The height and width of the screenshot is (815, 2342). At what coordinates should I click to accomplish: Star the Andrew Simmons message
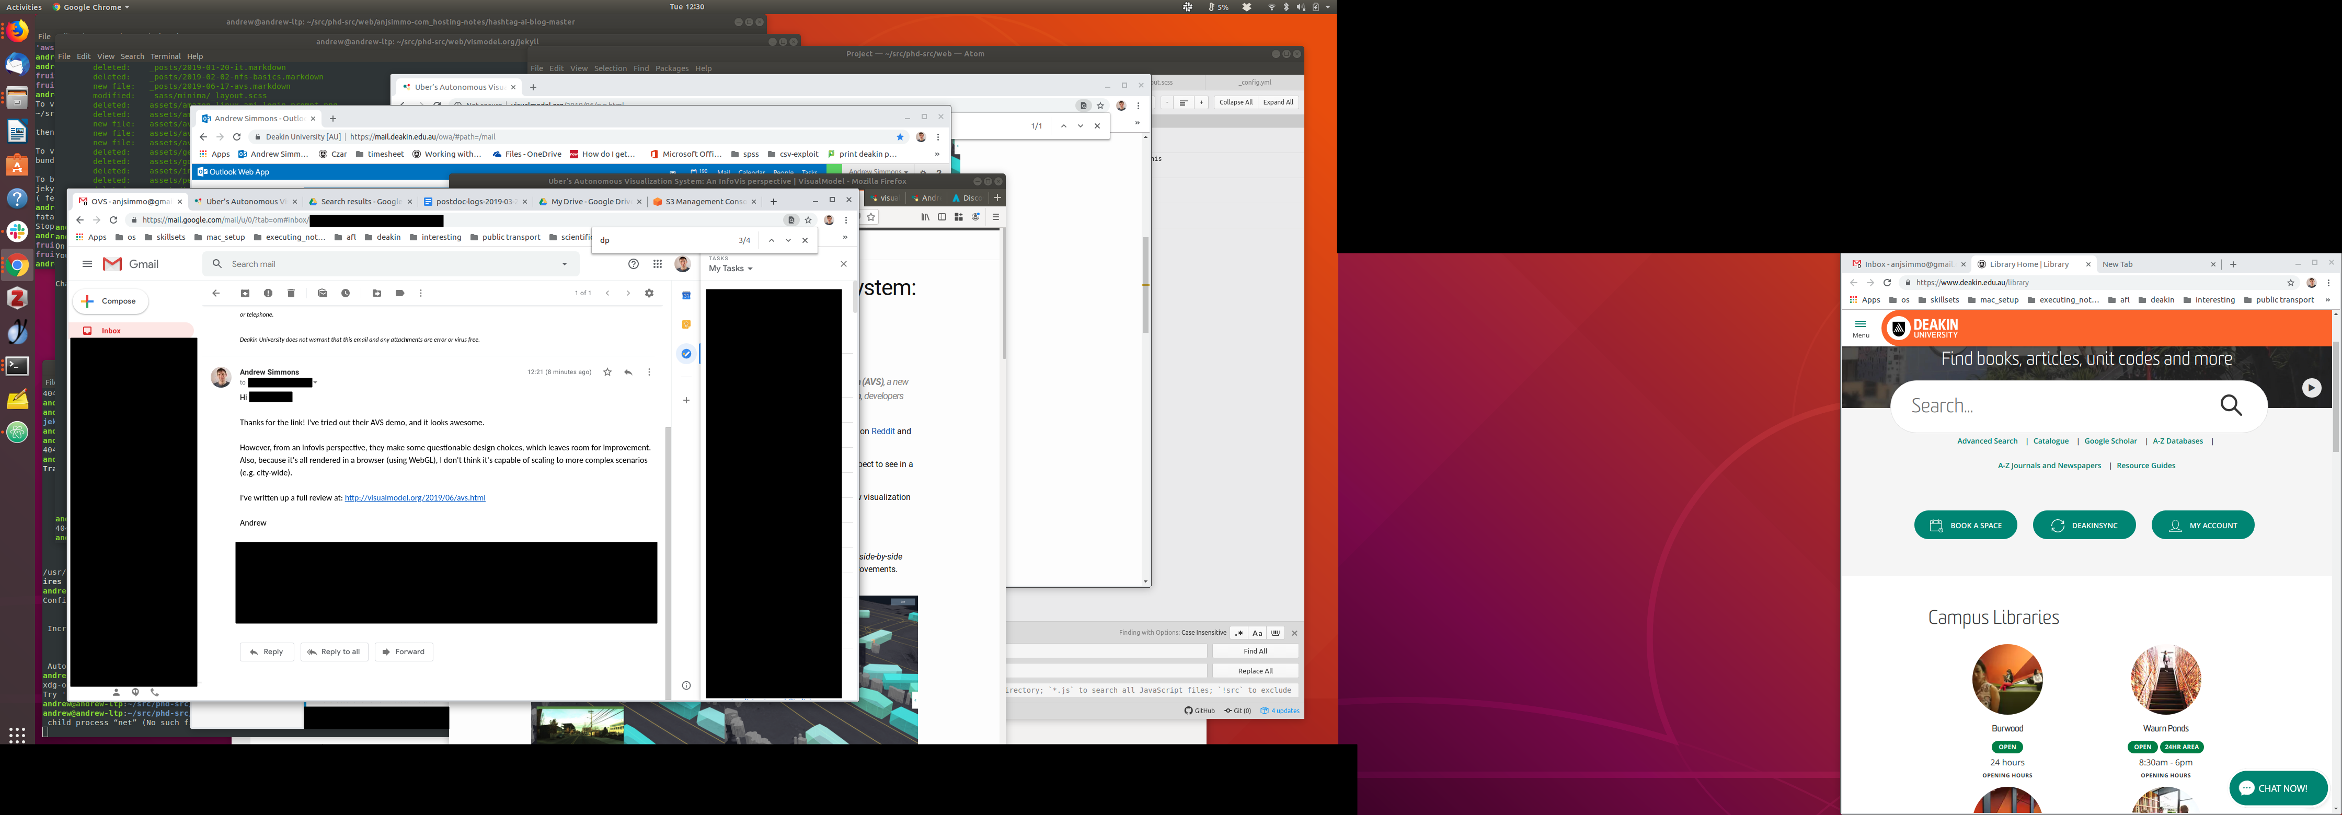607,372
